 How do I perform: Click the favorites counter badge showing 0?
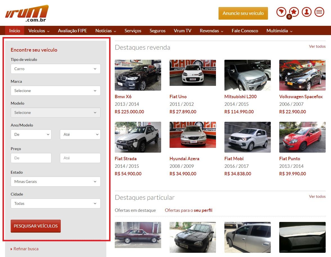[x=289, y=17]
